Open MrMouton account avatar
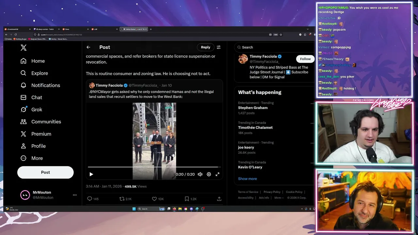Viewport: 418px width, 235px height. (x=25, y=195)
